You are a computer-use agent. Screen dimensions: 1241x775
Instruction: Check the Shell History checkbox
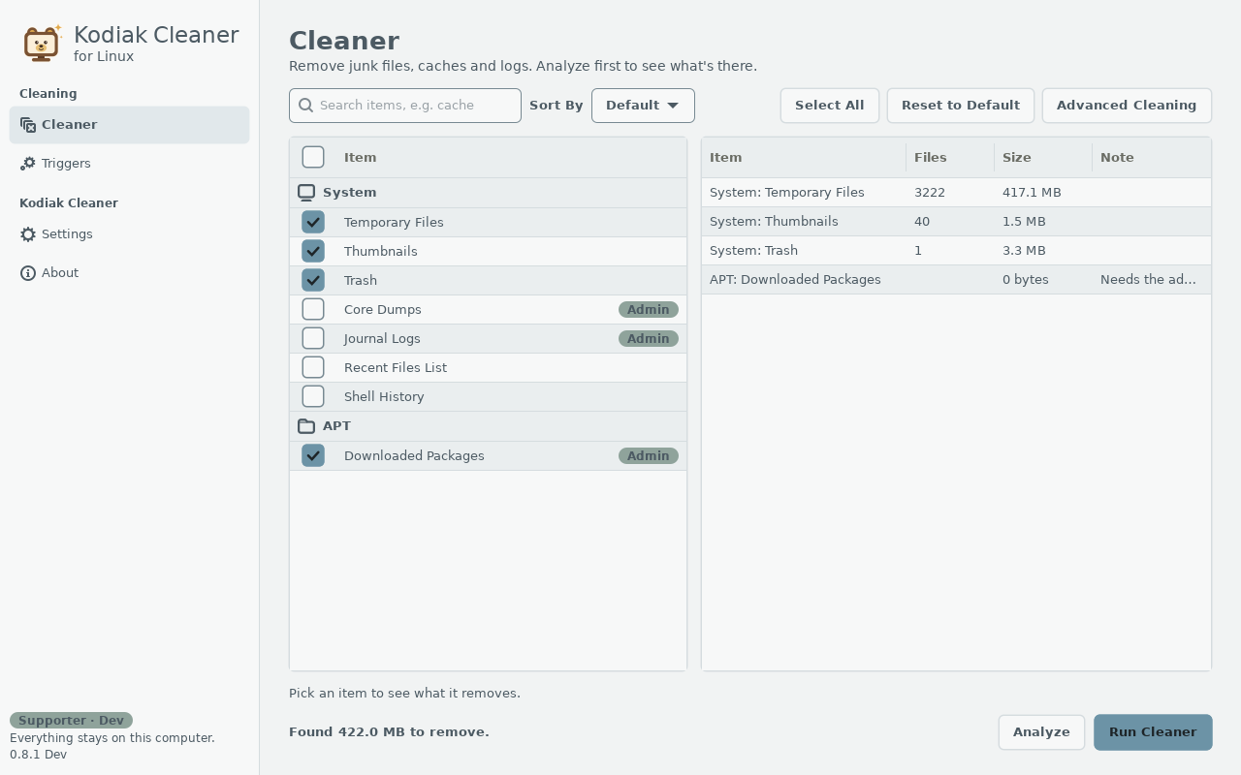313,396
